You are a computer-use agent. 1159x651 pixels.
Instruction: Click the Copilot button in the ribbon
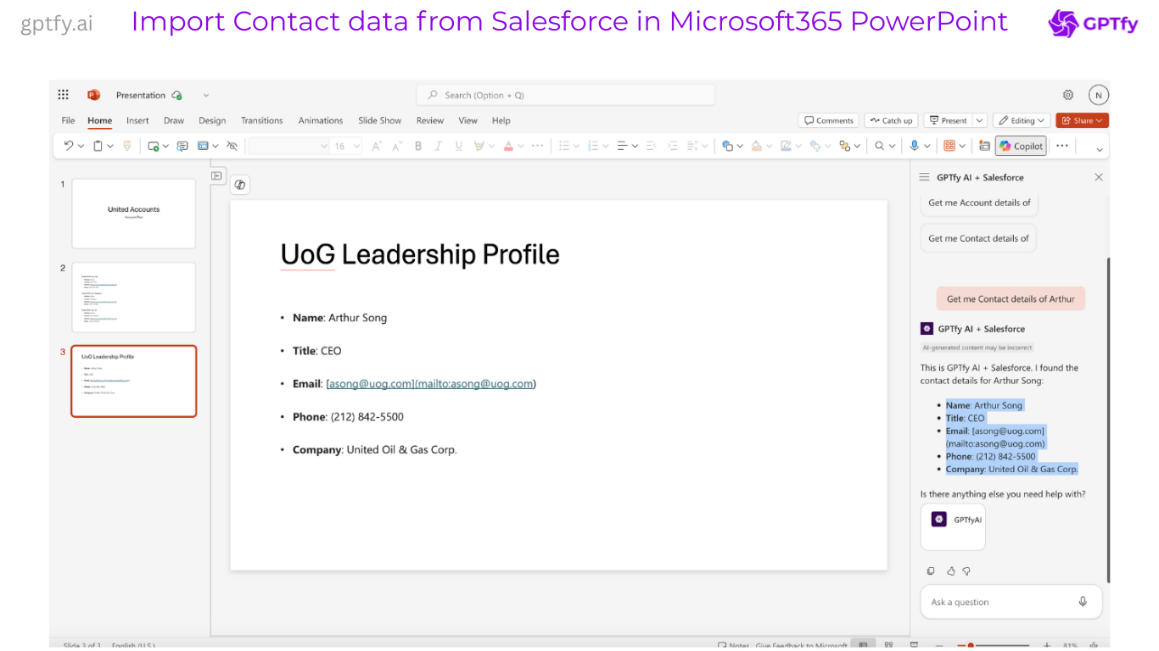tap(1021, 146)
